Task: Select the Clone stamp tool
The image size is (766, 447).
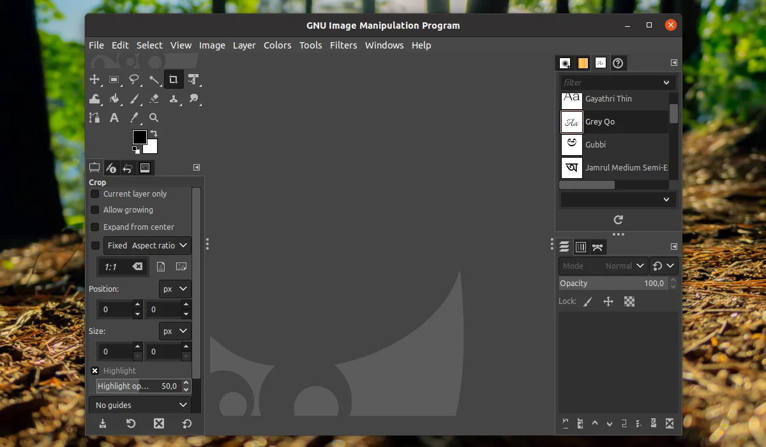Action: [174, 98]
